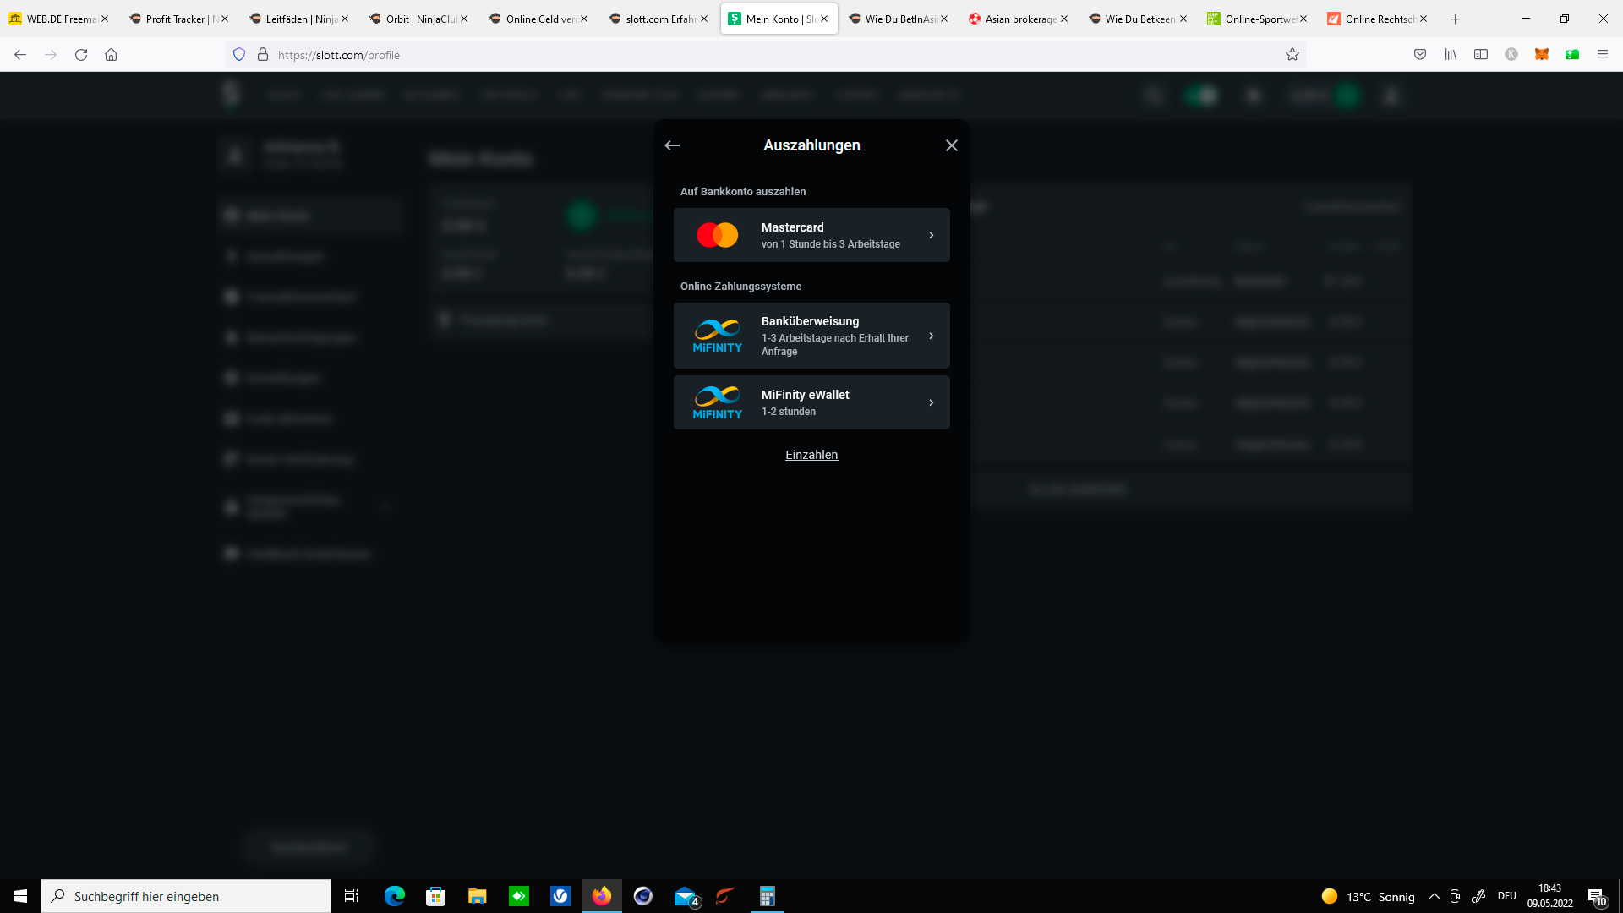
Task: Click the MiFinity logo beside Banküberweisung
Action: (x=717, y=336)
